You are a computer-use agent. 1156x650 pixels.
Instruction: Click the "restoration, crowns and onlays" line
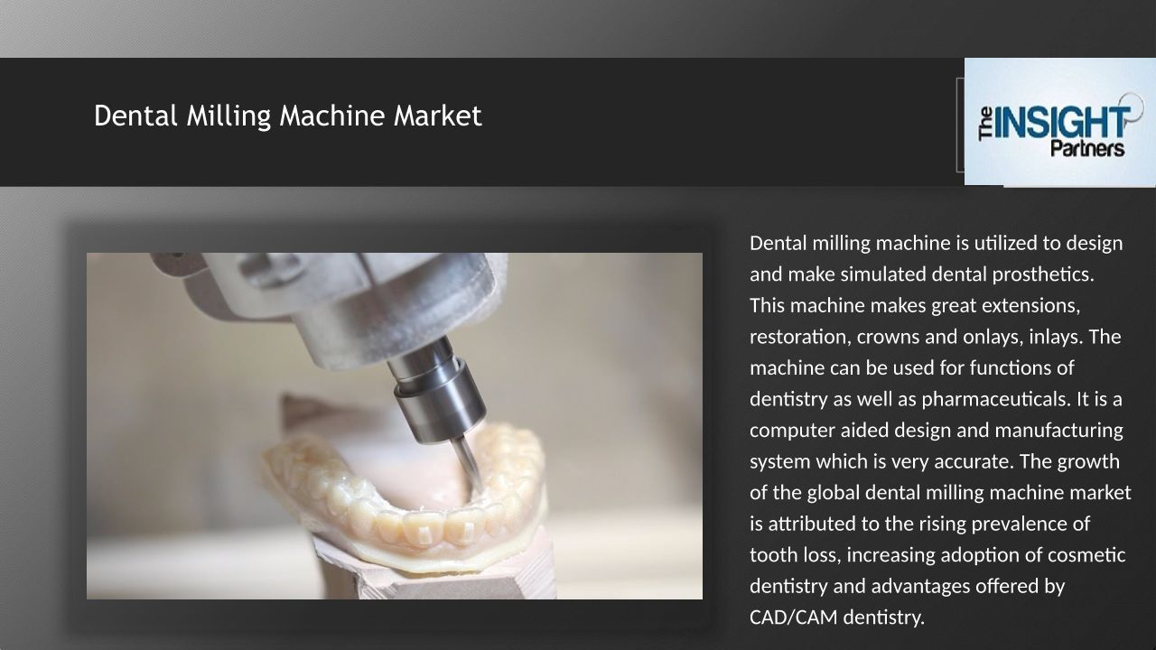click(936, 337)
